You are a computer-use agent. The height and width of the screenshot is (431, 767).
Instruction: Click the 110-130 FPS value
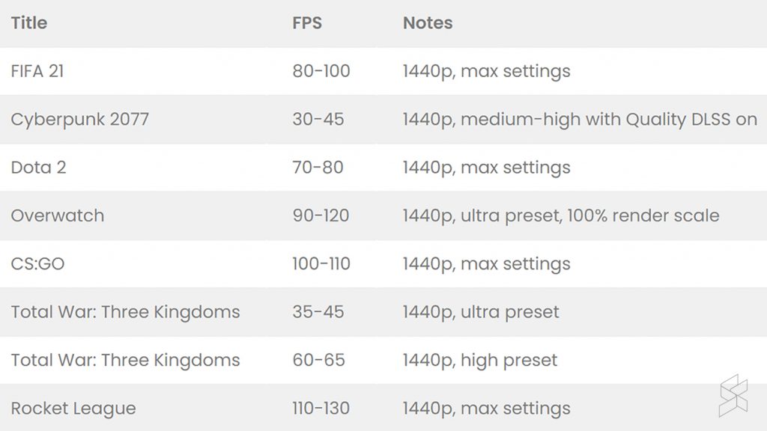coord(321,409)
